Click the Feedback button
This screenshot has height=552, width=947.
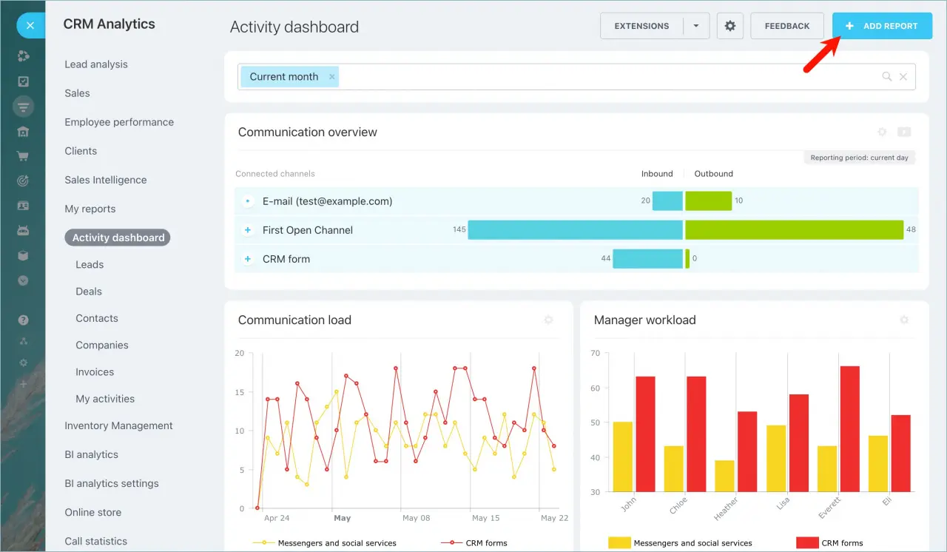787,26
